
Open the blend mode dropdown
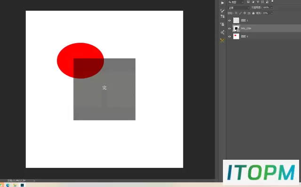pos(238,8)
